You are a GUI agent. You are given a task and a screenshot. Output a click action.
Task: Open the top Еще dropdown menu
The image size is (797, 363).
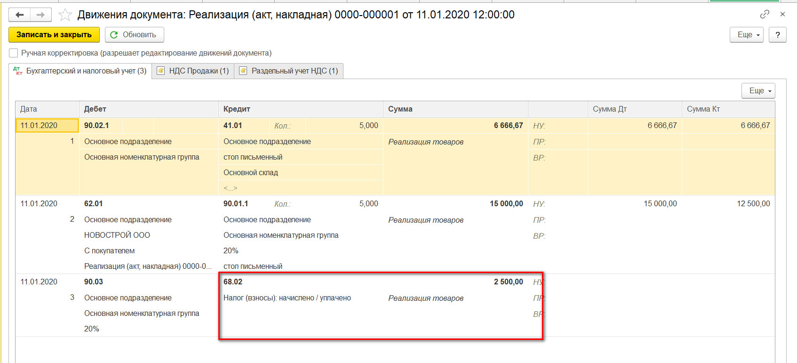tap(746, 35)
